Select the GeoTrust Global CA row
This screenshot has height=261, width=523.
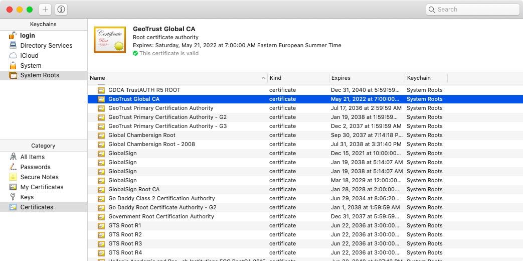[x=305, y=99]
